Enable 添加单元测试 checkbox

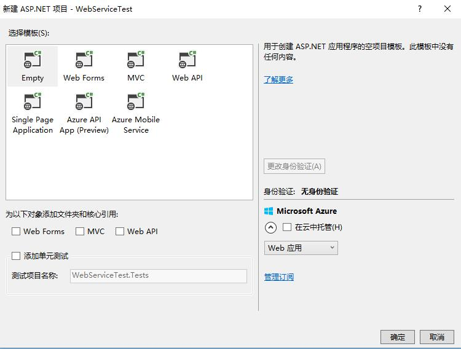click(16, 256)
